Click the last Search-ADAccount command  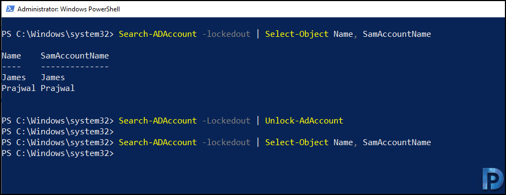pos(157,142)
